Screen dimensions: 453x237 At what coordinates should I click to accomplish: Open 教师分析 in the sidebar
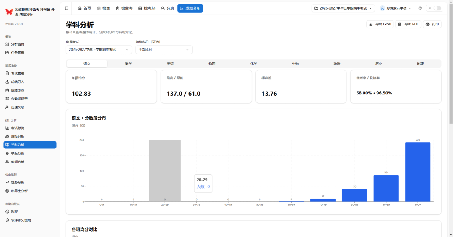(18, 162)
